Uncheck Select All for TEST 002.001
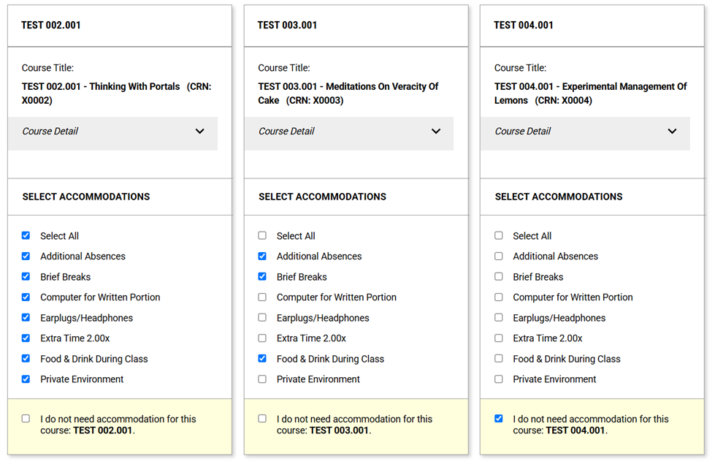 pyautogui.click(x=26, y=235)
